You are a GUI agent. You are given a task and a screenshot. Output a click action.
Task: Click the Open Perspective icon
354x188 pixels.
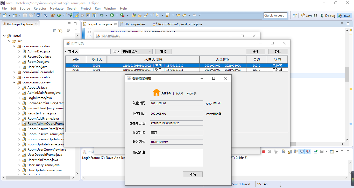pyautogui.click(x=295, y=15)
